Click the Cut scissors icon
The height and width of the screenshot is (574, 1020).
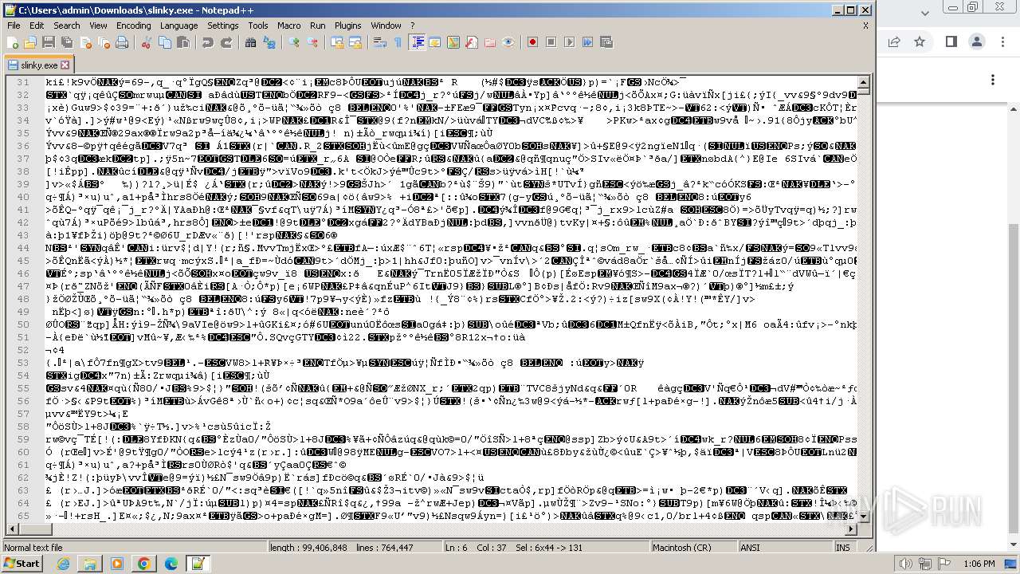146,42
